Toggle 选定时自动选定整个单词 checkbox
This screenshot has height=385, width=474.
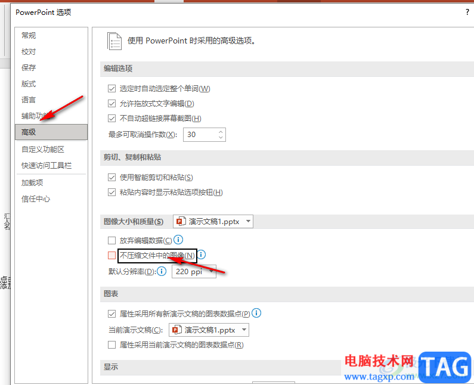pos(112,89)
